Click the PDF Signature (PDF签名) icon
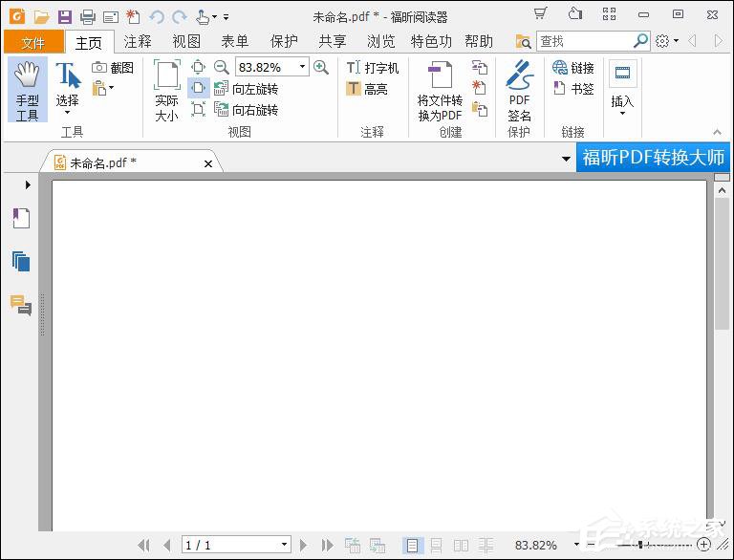734x560 pixels. (519, 90)
